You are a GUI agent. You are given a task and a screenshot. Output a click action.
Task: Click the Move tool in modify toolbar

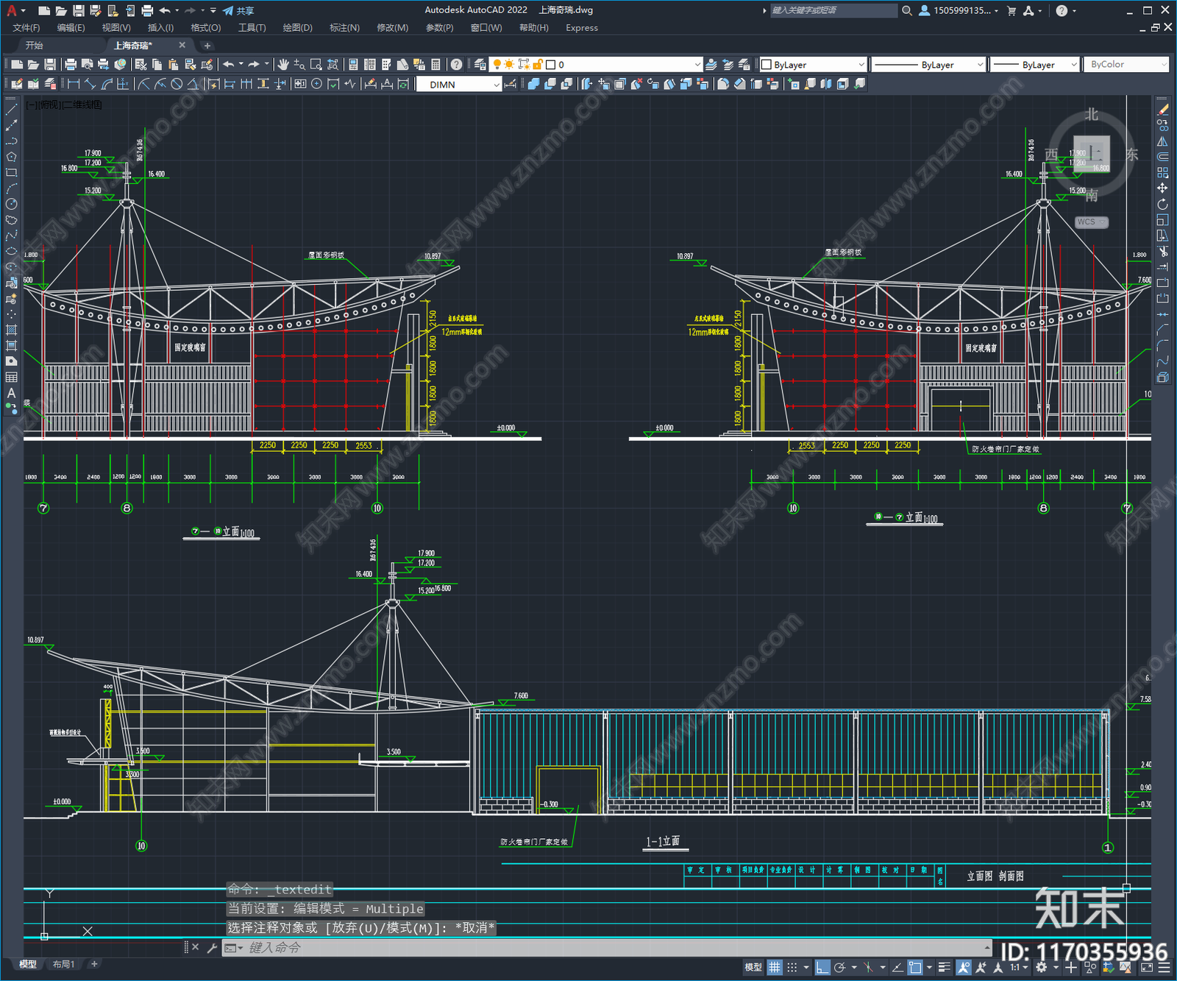pos(1163,188)
